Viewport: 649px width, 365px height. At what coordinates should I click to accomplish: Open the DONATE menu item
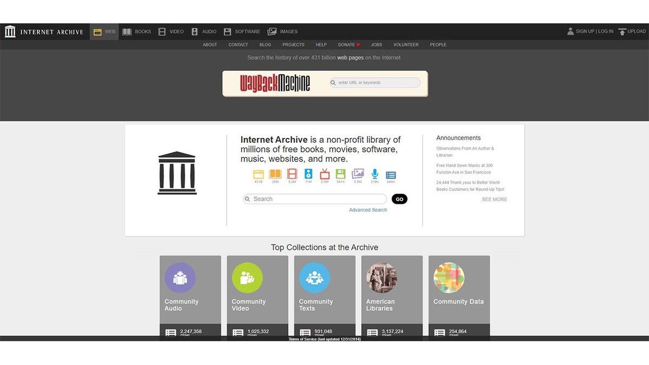[348, 44]
